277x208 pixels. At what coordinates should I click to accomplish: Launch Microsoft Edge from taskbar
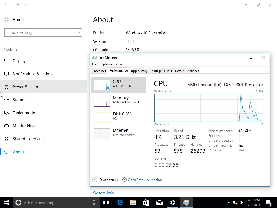click(x=120, y=203)
